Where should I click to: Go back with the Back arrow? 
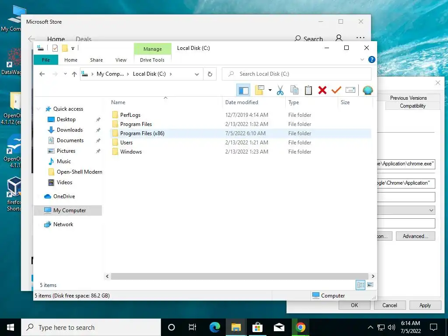point(42,74)
